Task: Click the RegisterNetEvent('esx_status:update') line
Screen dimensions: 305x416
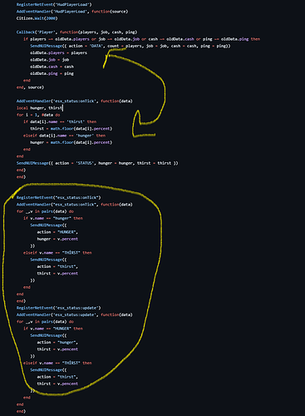Action: coord(58,308)
